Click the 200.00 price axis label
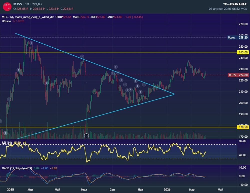The width and height of the screenshot is (250, 193). coord(243,103)
